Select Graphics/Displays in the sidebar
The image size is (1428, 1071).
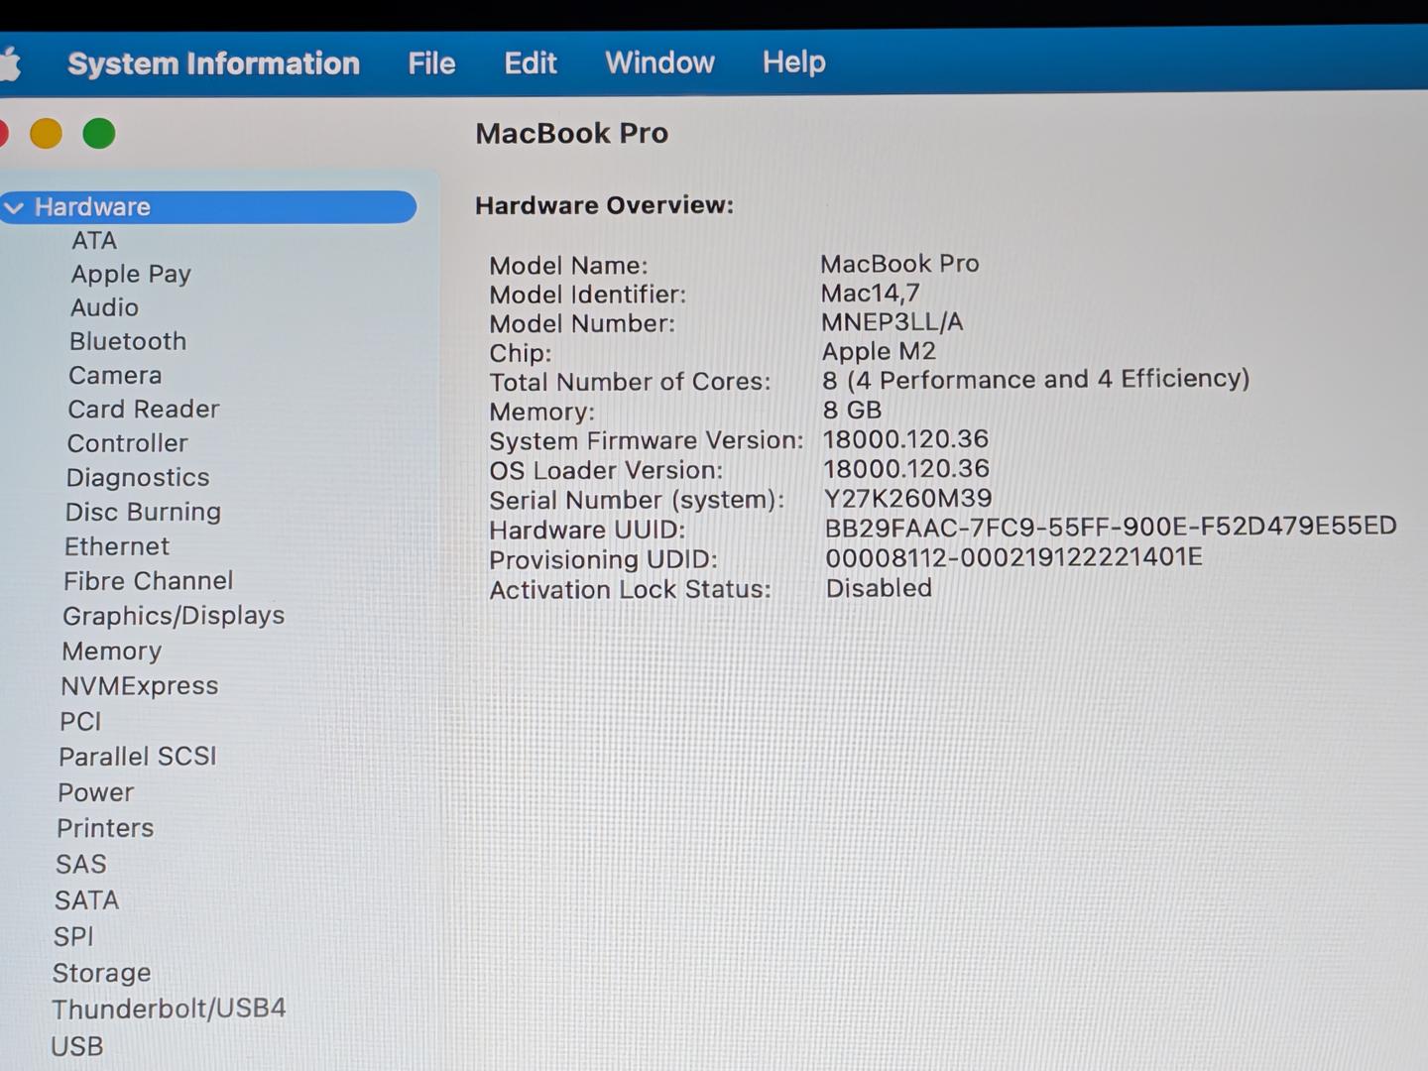tap(174, 616)
